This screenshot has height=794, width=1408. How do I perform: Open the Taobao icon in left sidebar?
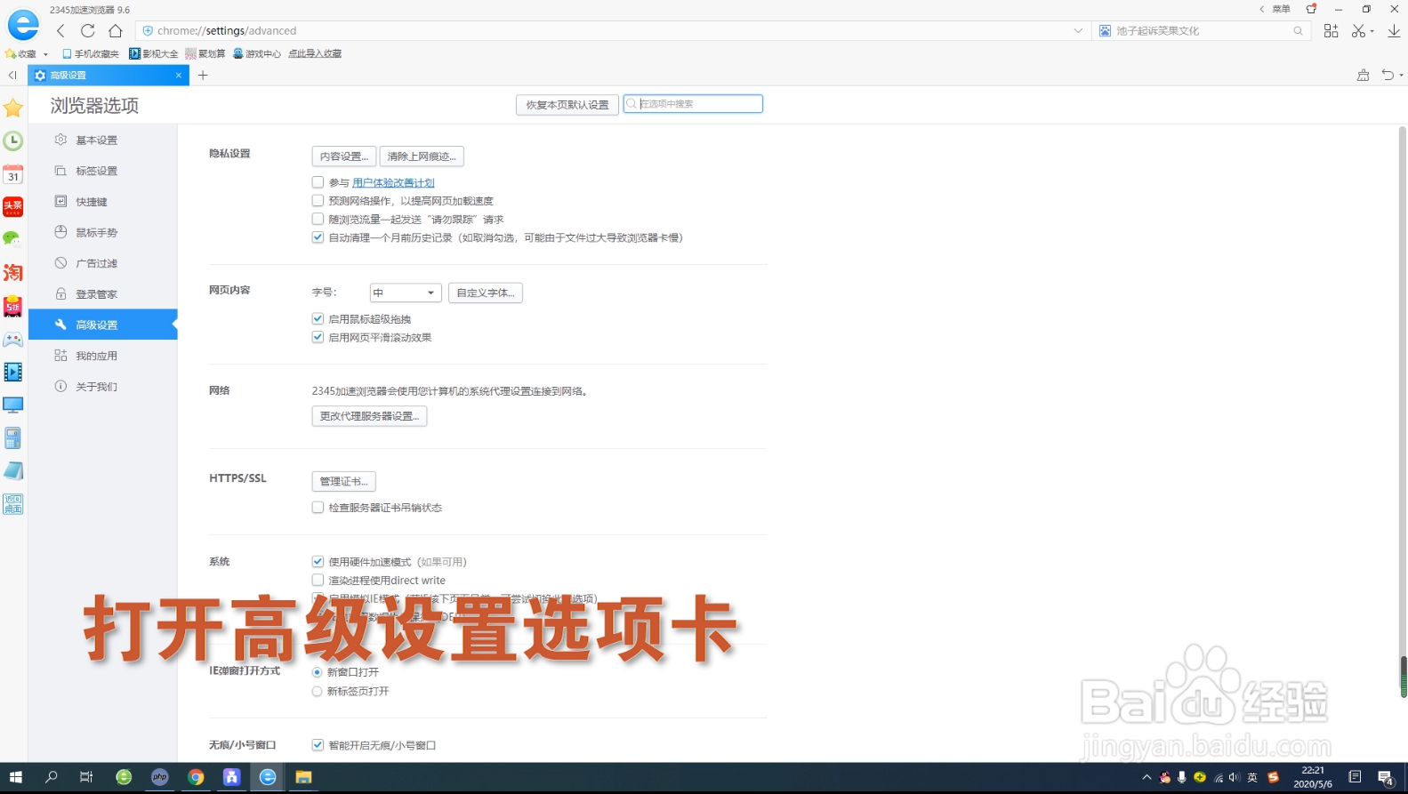point(13,272)
